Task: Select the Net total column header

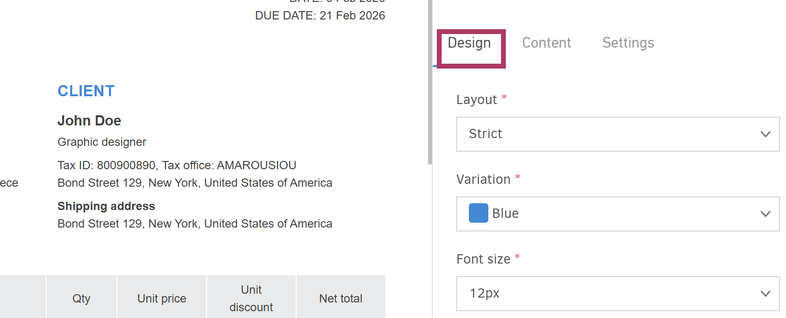Action: [x=340, y=299]
